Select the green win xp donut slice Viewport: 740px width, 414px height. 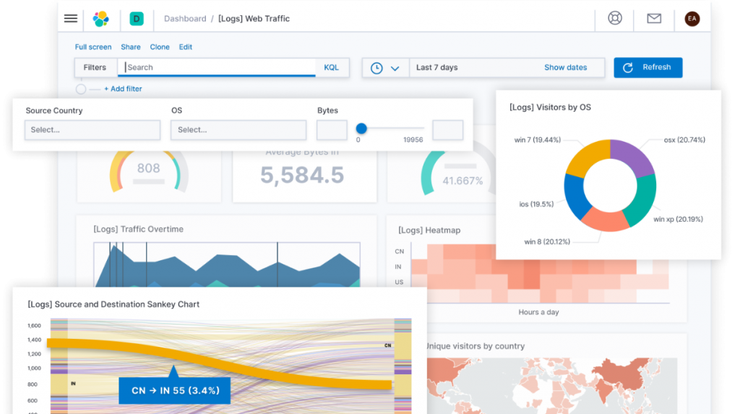[642, 199]
